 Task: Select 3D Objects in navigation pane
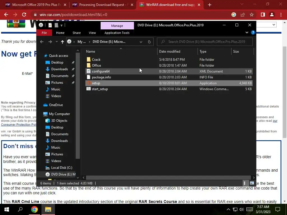(x=59, y=121)
